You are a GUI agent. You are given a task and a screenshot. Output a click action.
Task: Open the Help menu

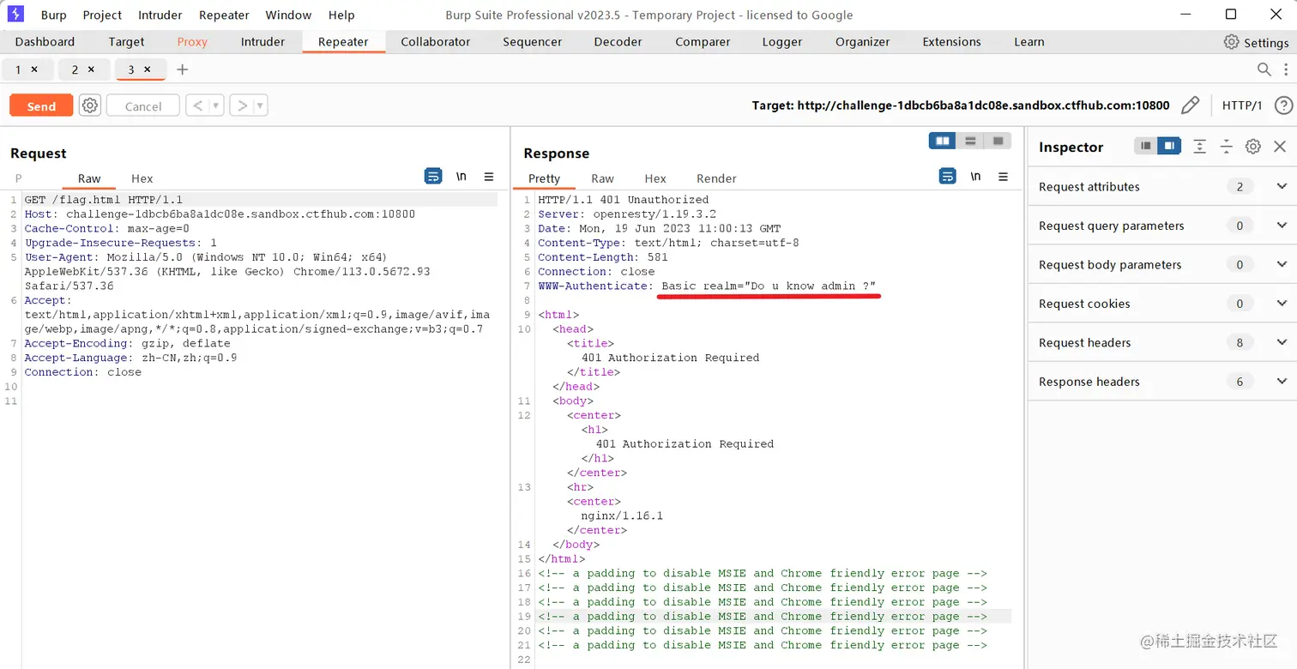tap(341, 15)
